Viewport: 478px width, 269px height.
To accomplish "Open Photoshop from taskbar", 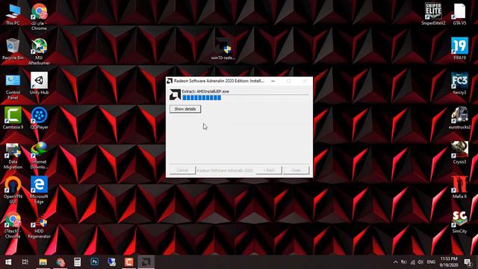I will point(95,262).
